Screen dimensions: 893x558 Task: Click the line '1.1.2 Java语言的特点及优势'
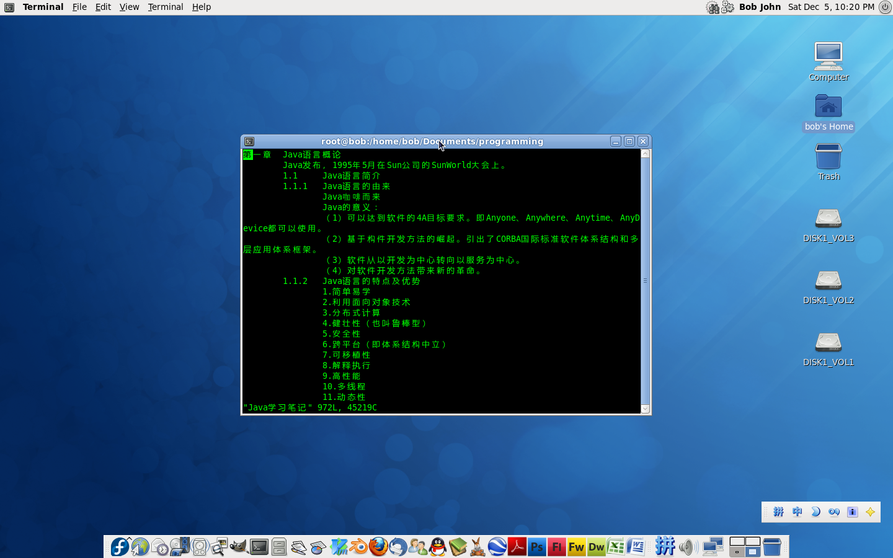[x=352, y=281]
